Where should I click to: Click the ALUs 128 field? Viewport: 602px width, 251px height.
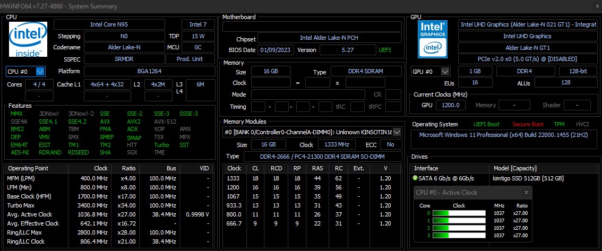point(565,82)
